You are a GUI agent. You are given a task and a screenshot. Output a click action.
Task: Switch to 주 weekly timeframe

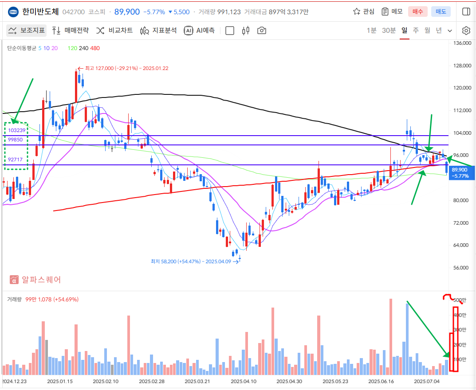pyautogui.click(x=416, y=30)
